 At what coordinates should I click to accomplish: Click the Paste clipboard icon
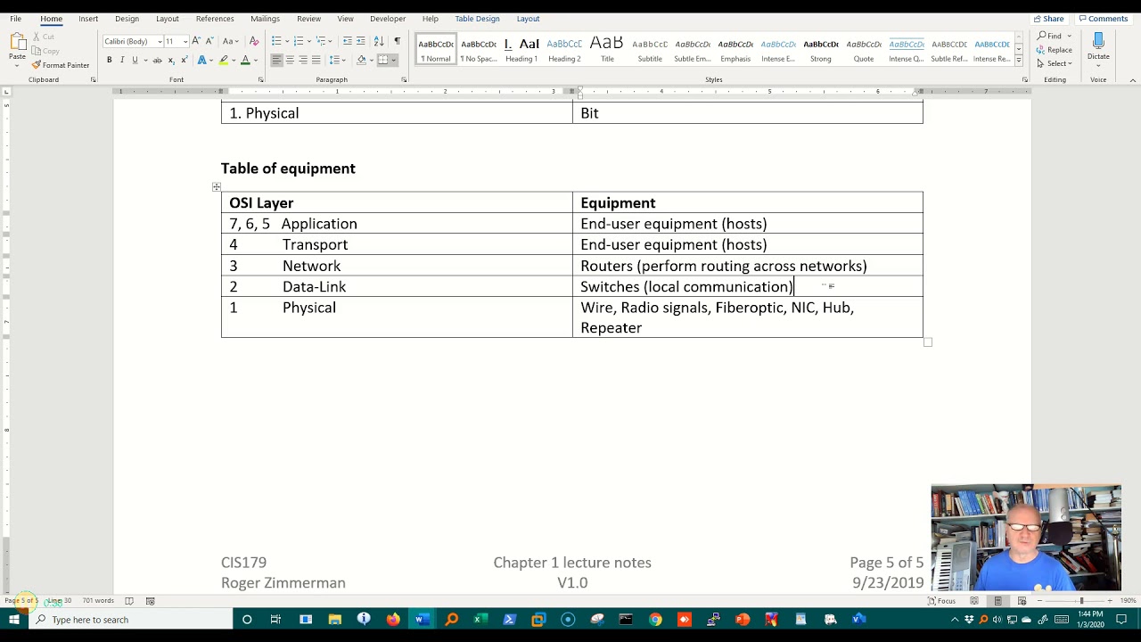point(17,42)
